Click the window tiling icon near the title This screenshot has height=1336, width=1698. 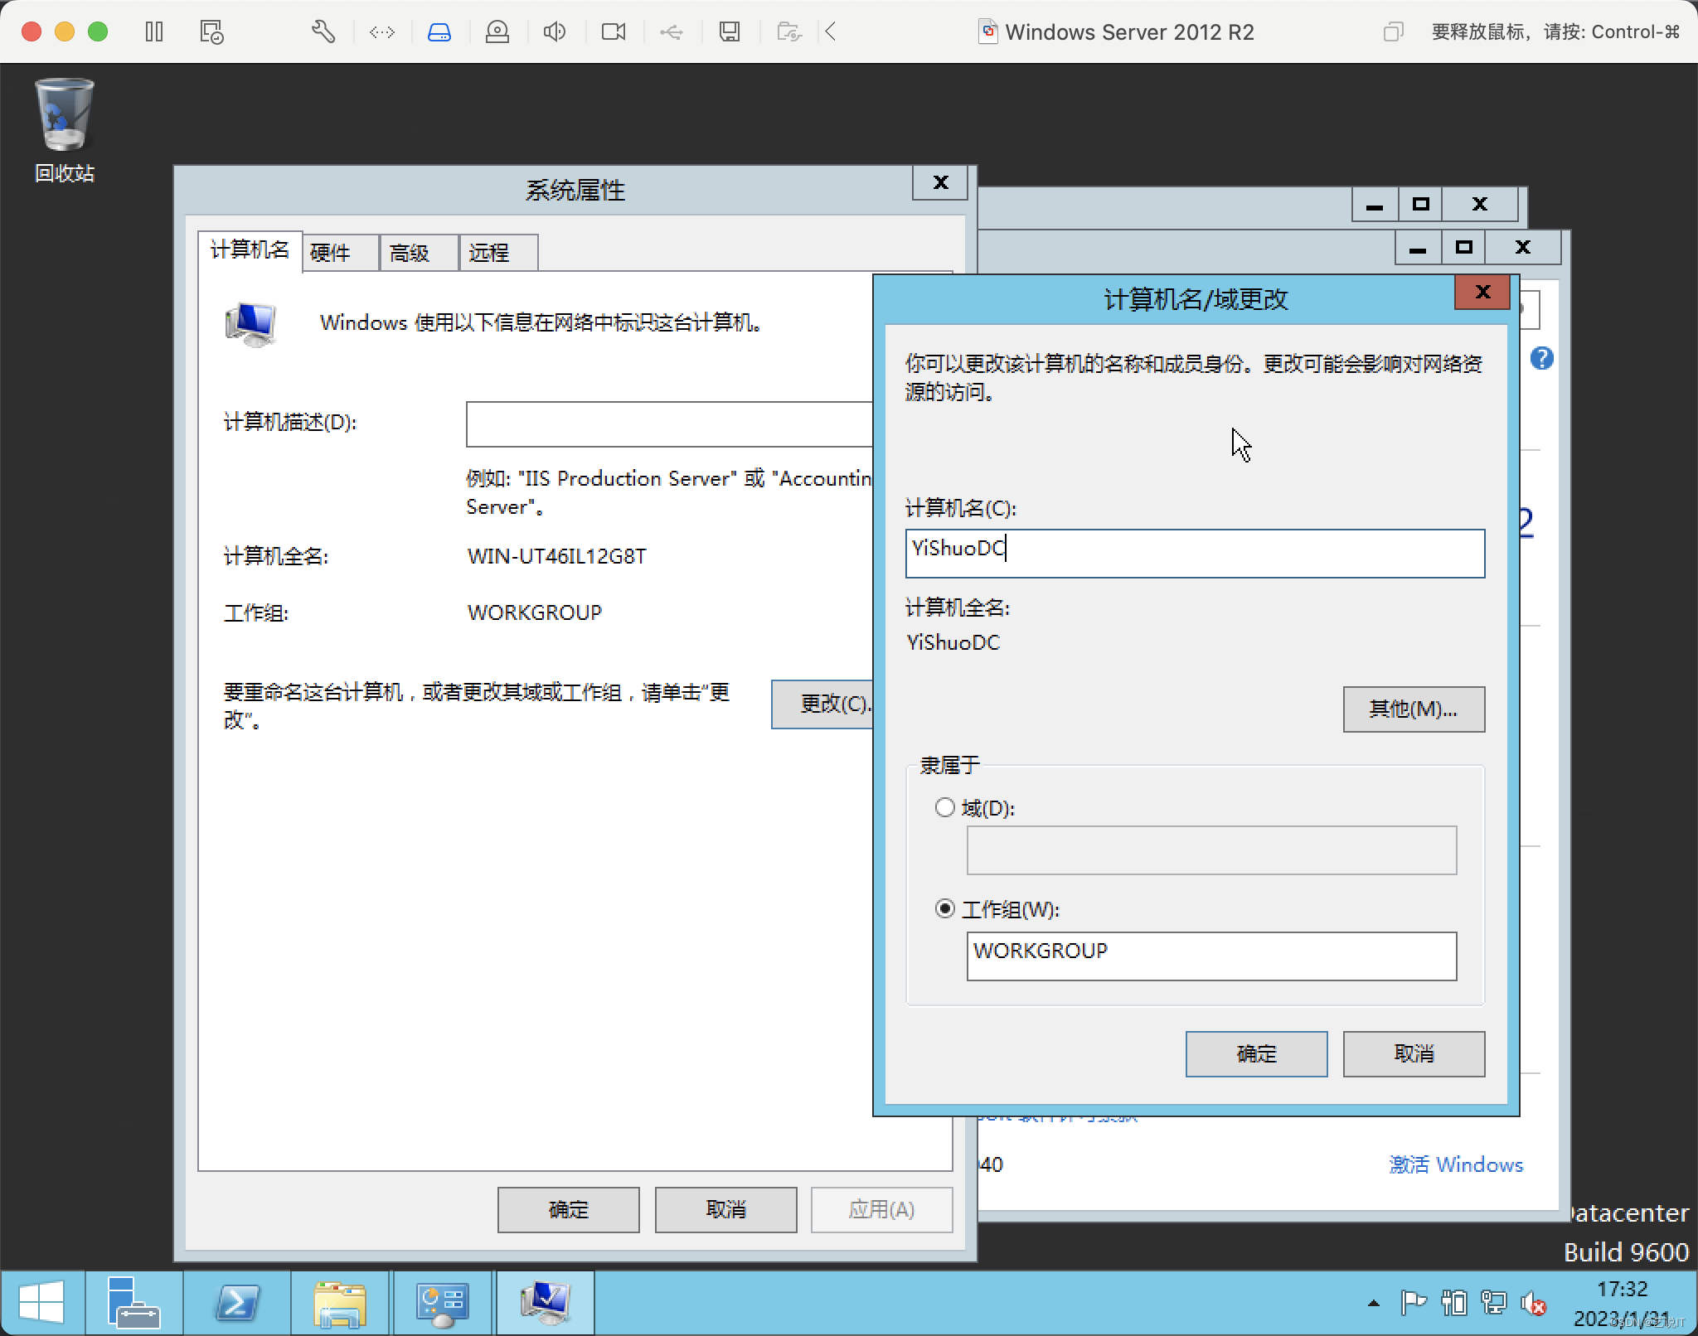pyautogui.click(x=1393, y=32)
